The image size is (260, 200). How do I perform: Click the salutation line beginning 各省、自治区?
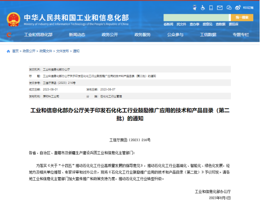[x=82, y=153]
